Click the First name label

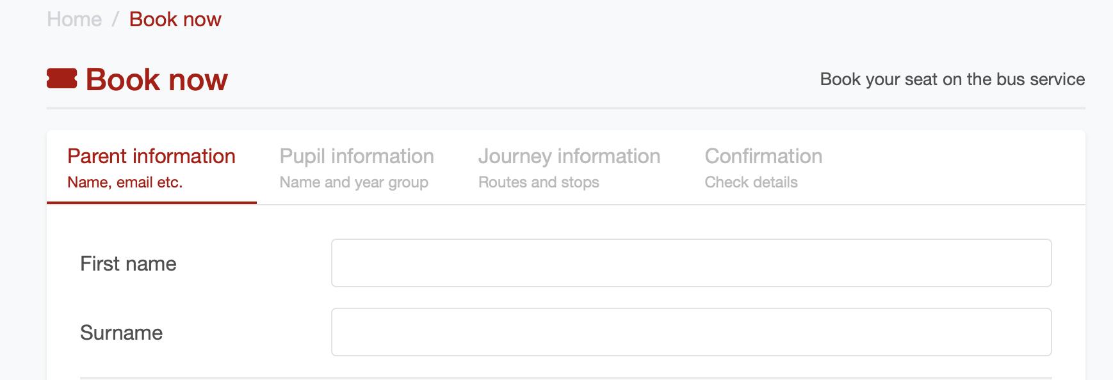(x=128, y=264)
